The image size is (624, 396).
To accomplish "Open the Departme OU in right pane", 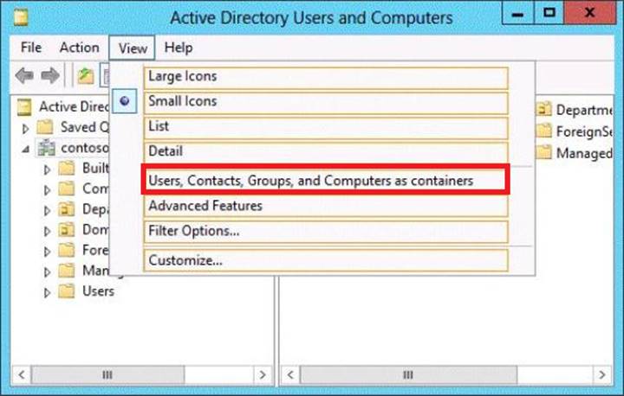I will coord(544,110).
